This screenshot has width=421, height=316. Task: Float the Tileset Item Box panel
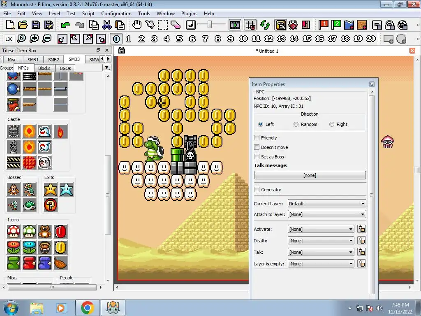(x=98, y=50)
